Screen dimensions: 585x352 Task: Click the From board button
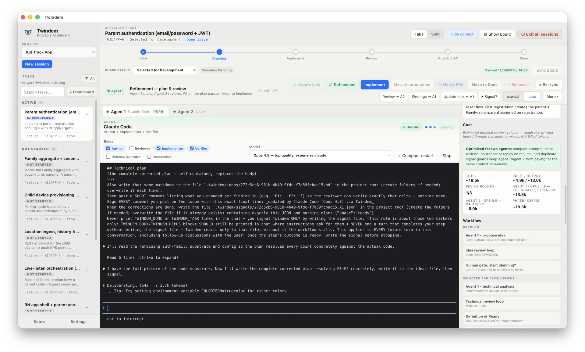(x=82, y=92)
